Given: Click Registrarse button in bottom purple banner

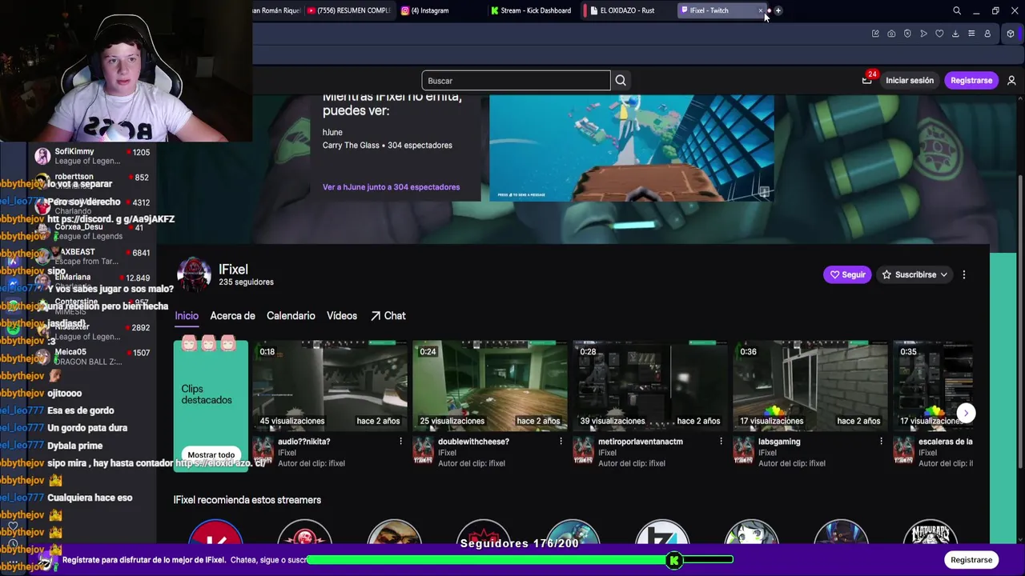Looking at the screenshot, I should click(971, 560).
